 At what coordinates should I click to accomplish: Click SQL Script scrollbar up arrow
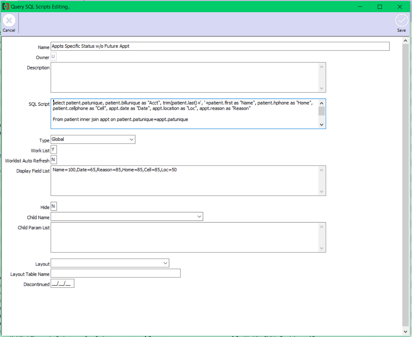[321, 103]
